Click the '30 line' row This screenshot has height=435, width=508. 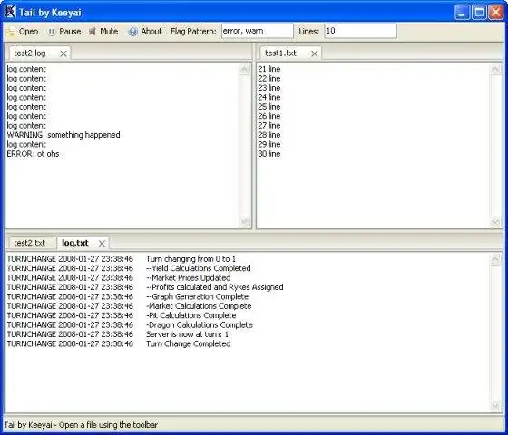[269, 154]
